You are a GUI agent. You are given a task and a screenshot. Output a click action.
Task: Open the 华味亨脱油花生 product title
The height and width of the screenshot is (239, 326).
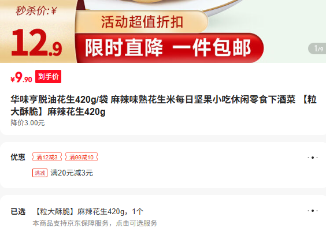[x=164, y=106]
